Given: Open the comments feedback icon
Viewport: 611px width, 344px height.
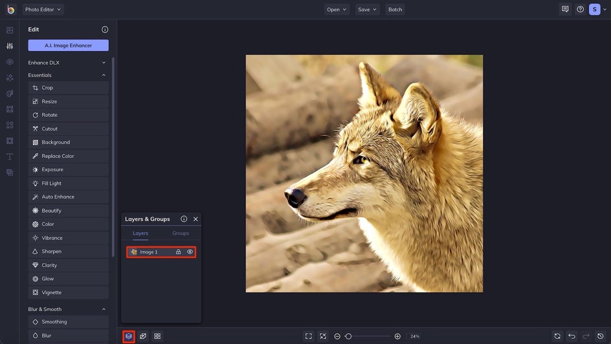Looking at the screenshot, I should click(x=565, y=10).
